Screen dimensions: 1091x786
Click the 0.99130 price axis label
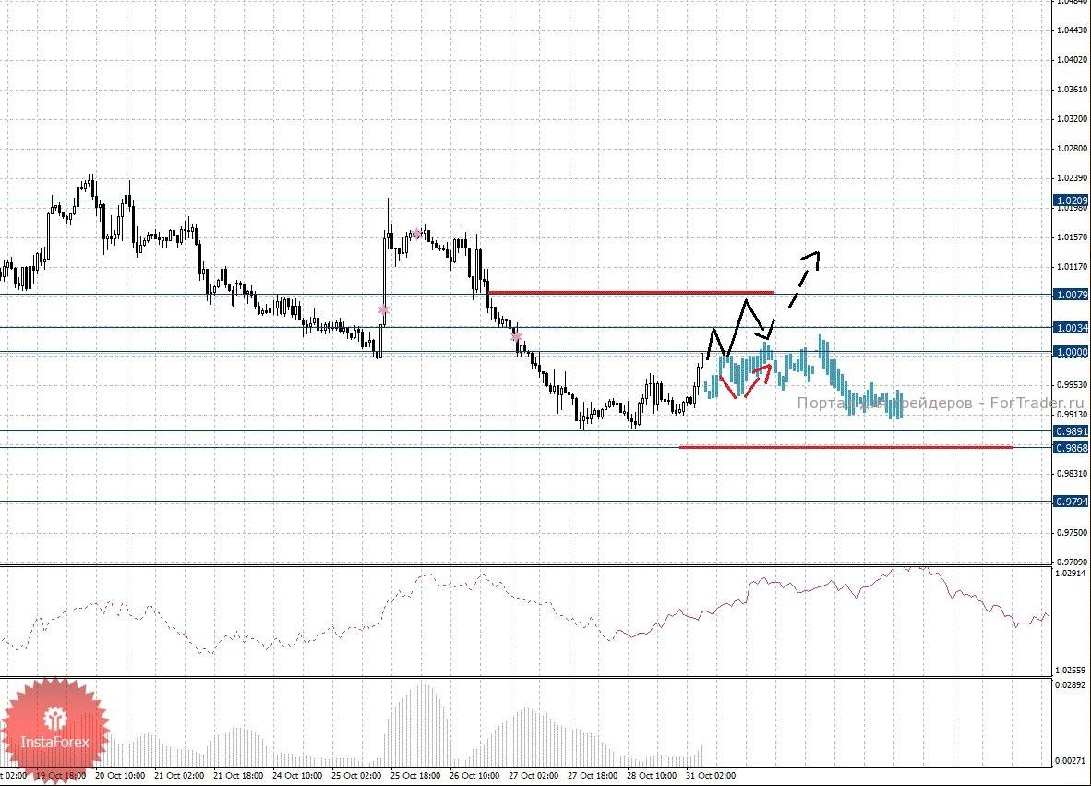(x=1072, y=414)
